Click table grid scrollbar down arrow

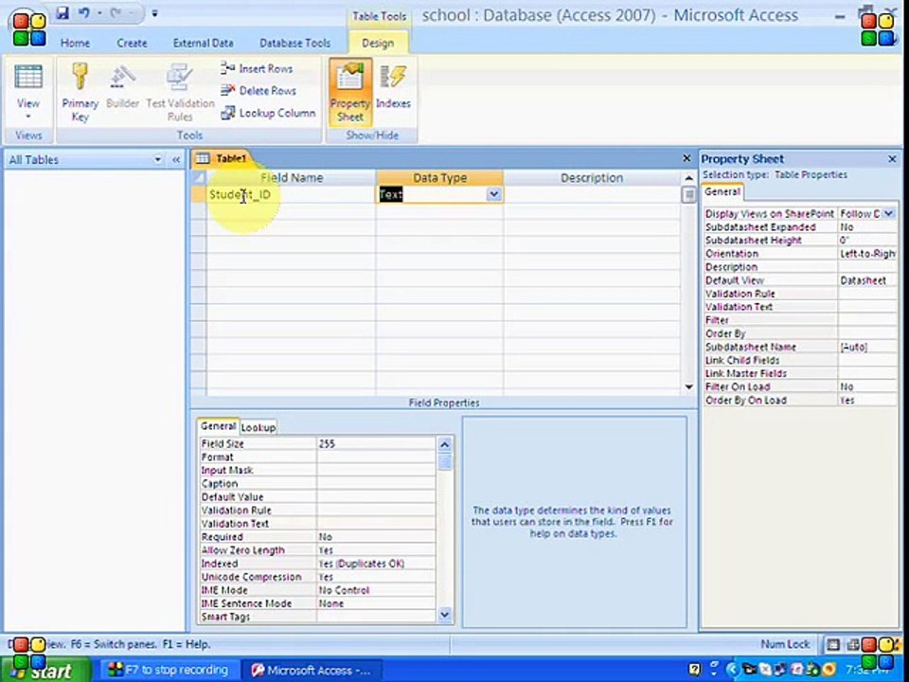coord(688,386)
